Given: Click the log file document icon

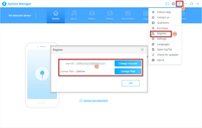Looking at the screenshot, I should 153,49.
